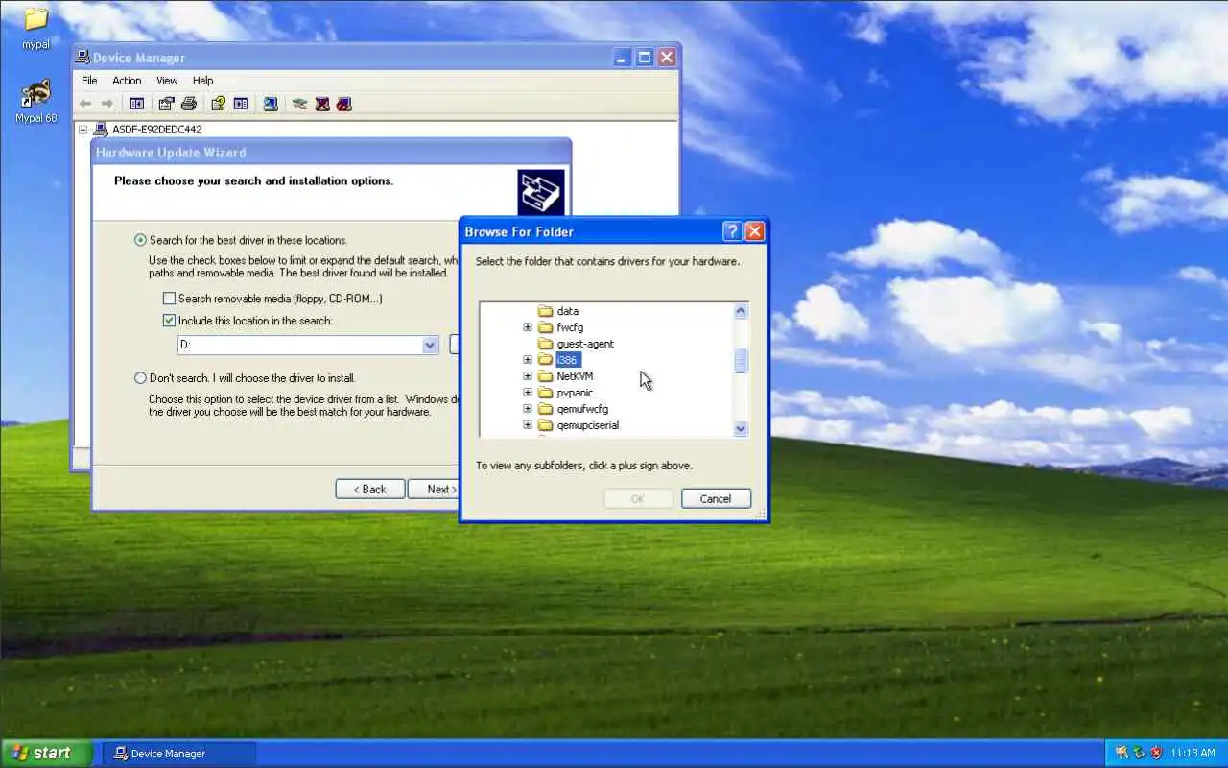Click the Mypal 68 raccoon desktop icon

pyautogui.click(x=35, y=93)
